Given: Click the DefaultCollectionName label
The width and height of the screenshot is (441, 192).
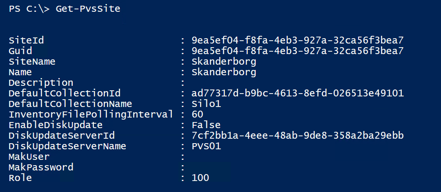Looking at the screenshot, I should click(x=70, y=104).
